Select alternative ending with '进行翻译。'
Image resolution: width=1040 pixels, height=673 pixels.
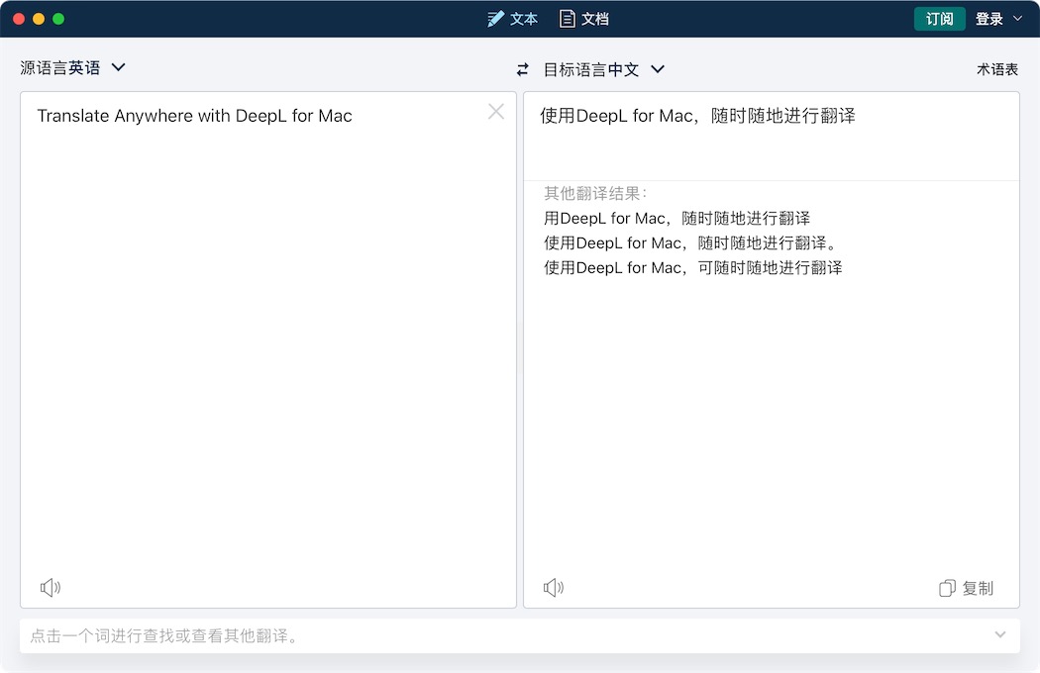click(x=691, y=242)
